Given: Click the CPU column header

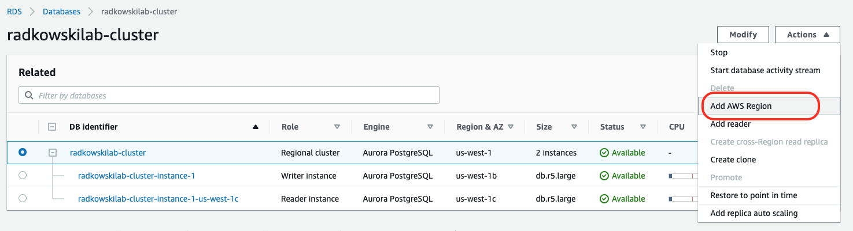Looking at the screenshot, I should click(x=677, y=127).
